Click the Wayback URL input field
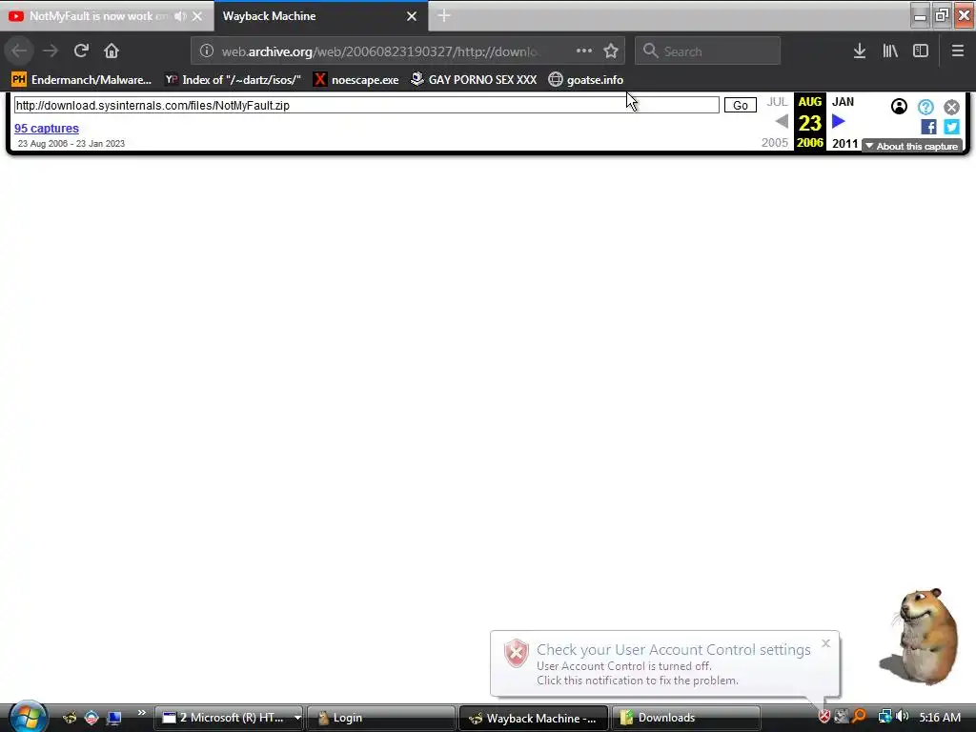Screen dimensions: 976x732 [367, 105]
